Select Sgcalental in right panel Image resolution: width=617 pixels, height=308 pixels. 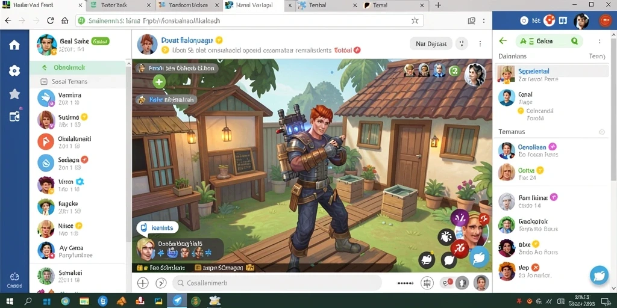pos(552,75)
